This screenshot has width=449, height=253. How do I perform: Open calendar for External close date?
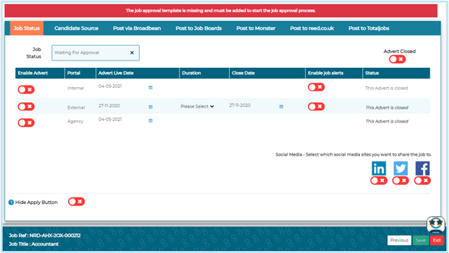281,107
